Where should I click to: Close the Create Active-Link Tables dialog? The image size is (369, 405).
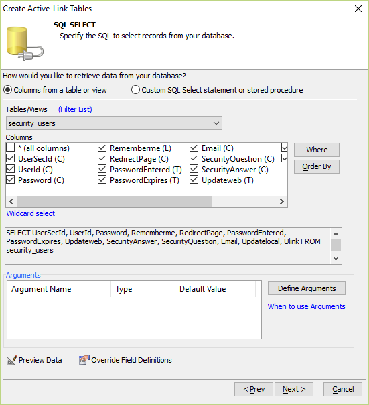click(358, 9)
